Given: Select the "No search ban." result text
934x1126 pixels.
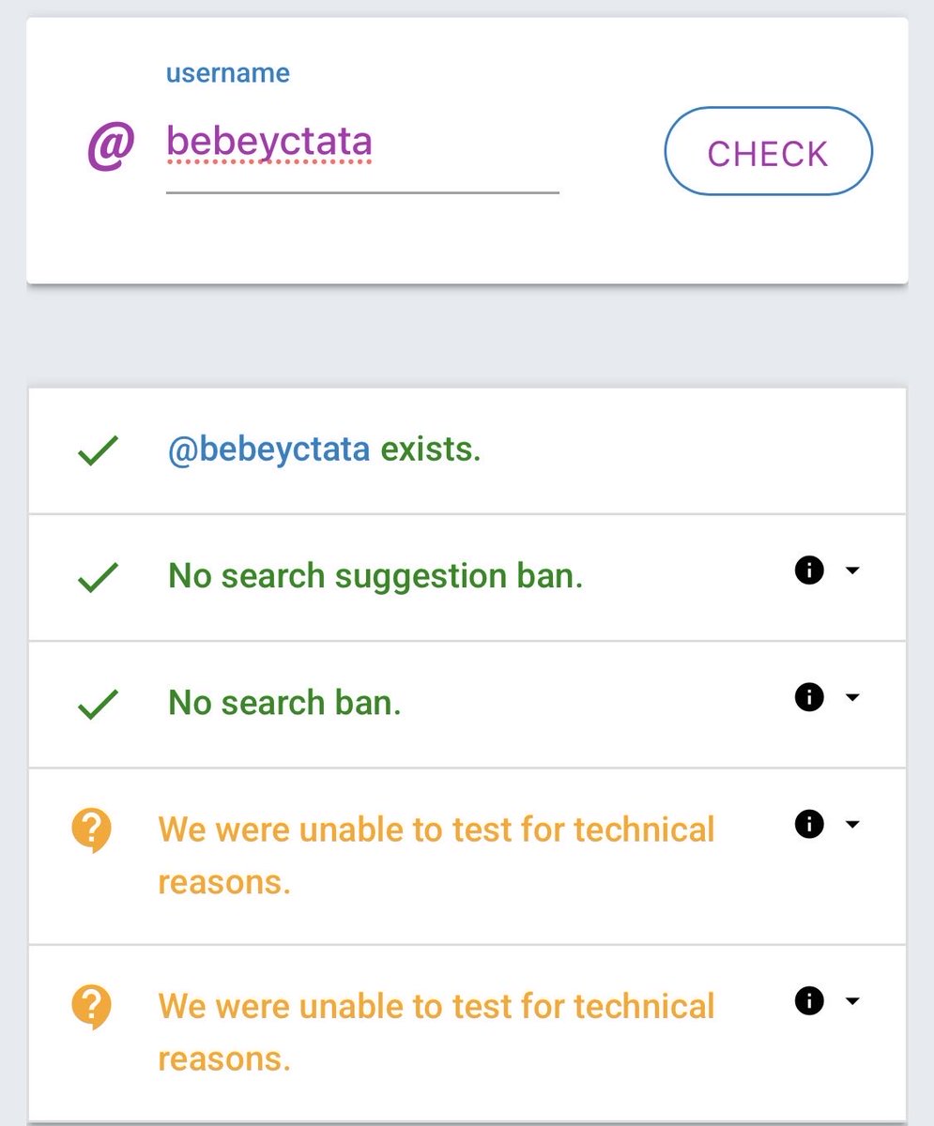Looking at the screenshot, I should pyautogui.click(x=284, y=703).
